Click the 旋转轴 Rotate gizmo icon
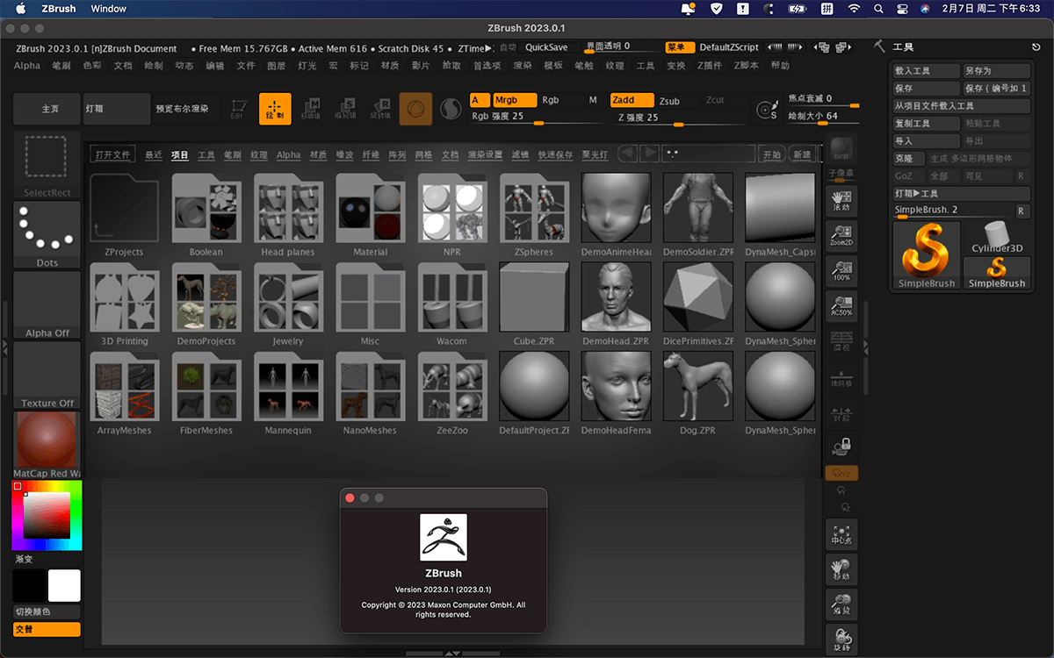 (380, 109)
